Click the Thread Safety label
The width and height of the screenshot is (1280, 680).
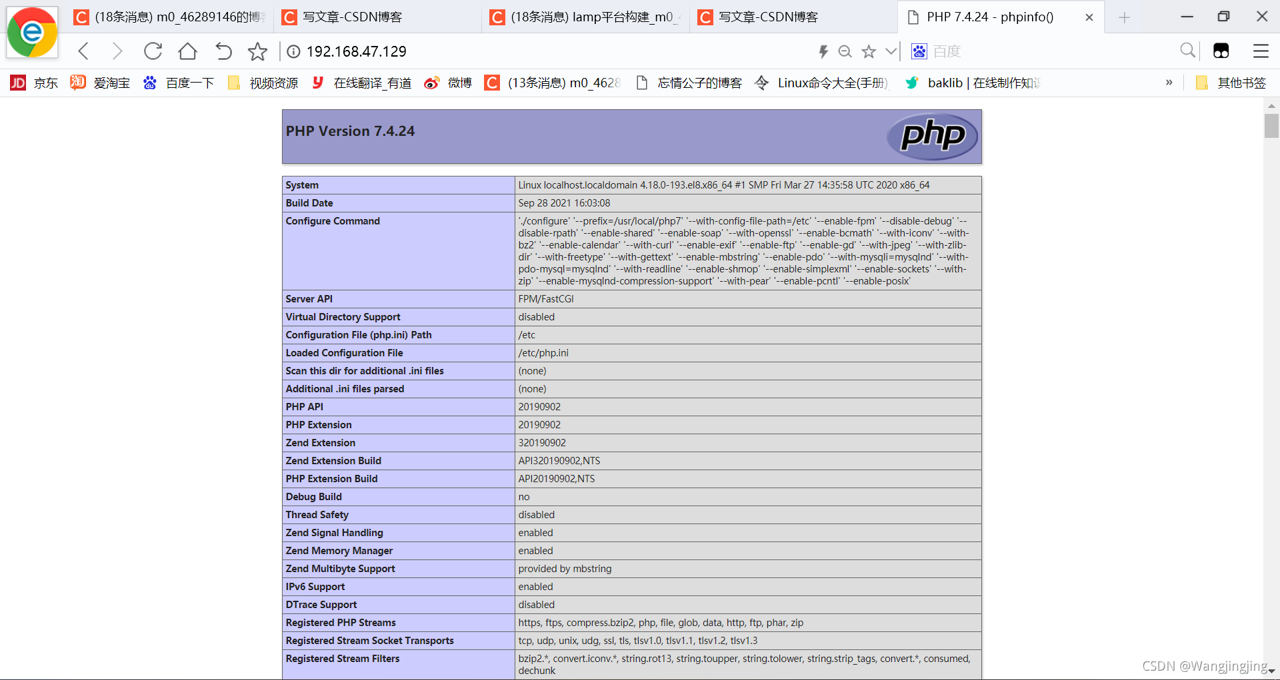[317, 515]
